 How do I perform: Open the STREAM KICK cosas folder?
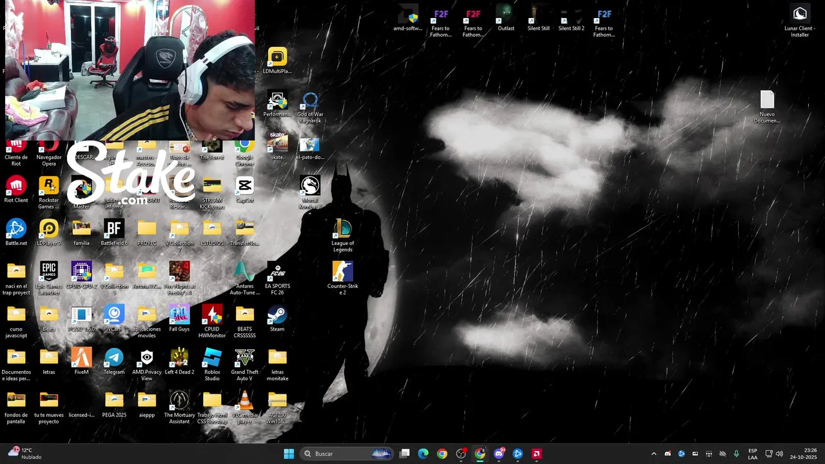tap(212, 193)
